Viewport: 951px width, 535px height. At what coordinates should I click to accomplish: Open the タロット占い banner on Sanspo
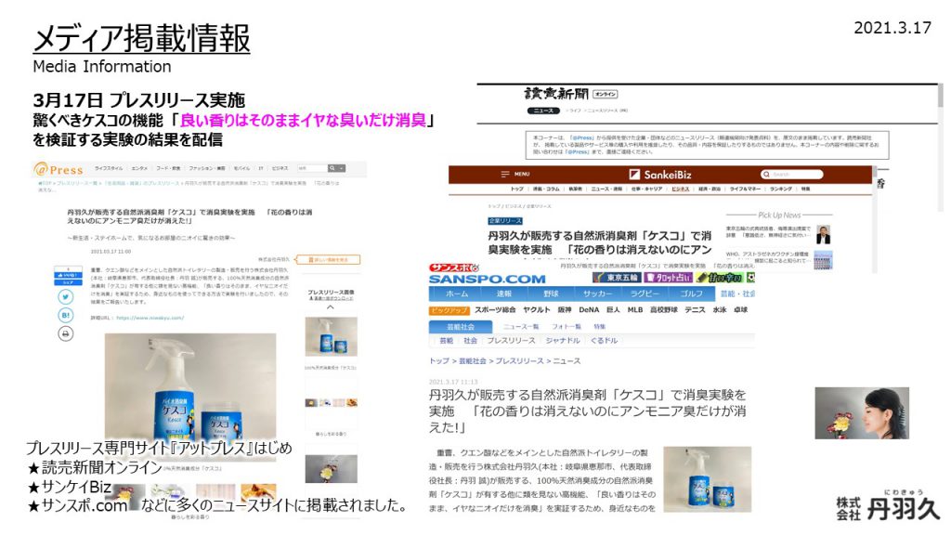pyautogui.click(x=668, y=277)
